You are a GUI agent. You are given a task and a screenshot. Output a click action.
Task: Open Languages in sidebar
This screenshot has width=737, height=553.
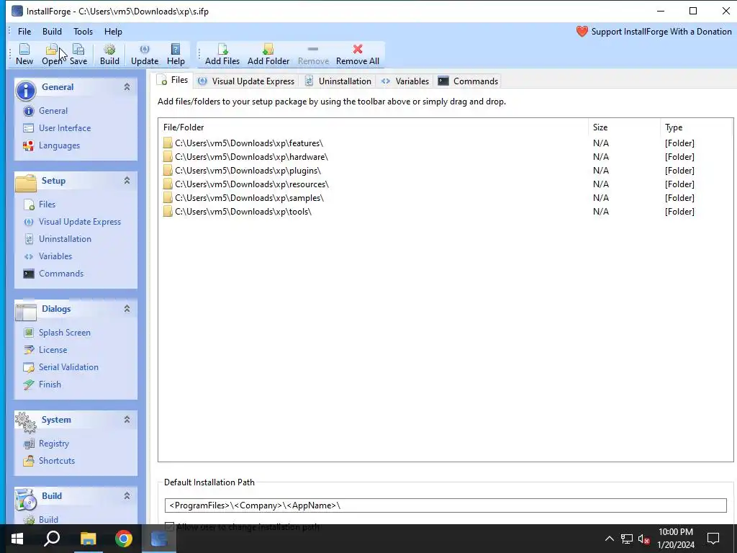click(x=59, y=145)
